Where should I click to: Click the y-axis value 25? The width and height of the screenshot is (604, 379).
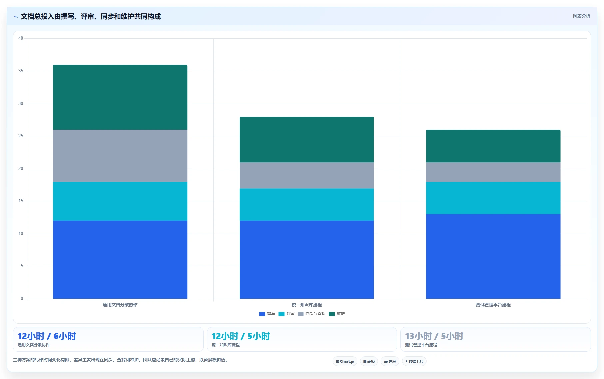[x=21, y=136]
